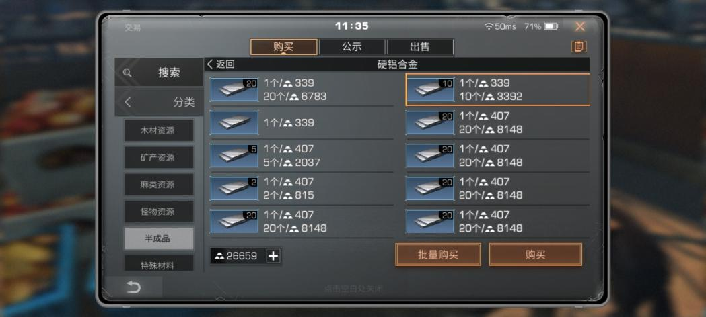Select the alloy listing thumbnail with quantity 5
Viewport: 706px width, 317px height.
click(234, 156)
